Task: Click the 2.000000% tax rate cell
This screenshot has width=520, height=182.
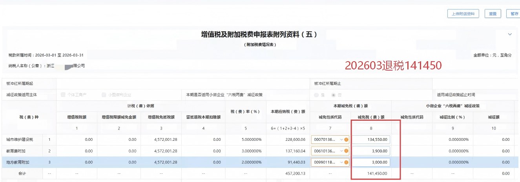Action: click(251, 162)
